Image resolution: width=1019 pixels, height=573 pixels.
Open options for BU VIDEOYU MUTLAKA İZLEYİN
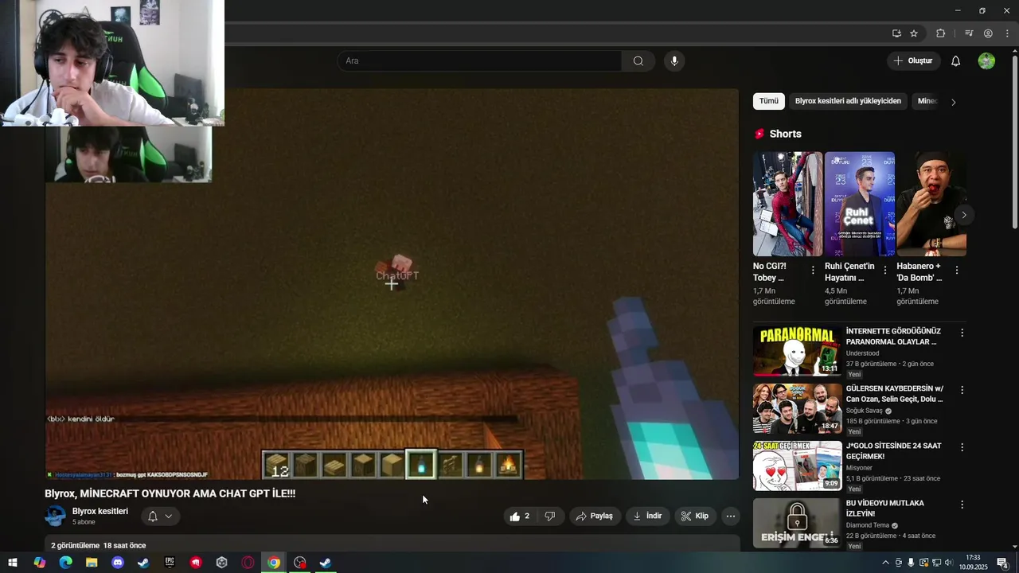(962, 505)
